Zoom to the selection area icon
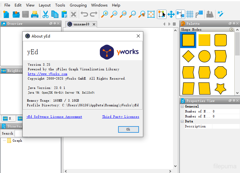Viewport: 240px width, 173px height. 142,14
